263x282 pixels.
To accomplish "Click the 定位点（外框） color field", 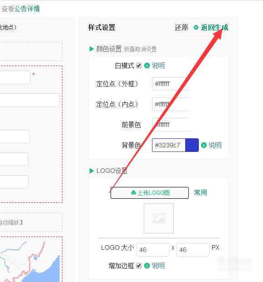I will (172, 84).
